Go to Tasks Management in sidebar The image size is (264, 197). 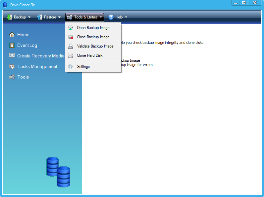coord(37,66)
